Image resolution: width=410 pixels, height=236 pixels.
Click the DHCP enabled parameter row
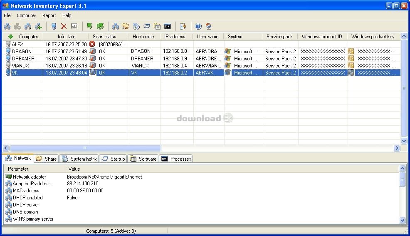coord(201,198)
